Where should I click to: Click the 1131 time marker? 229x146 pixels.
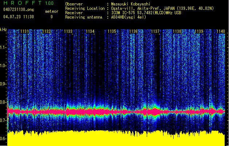pyautogui.click(x=24, y=31)
